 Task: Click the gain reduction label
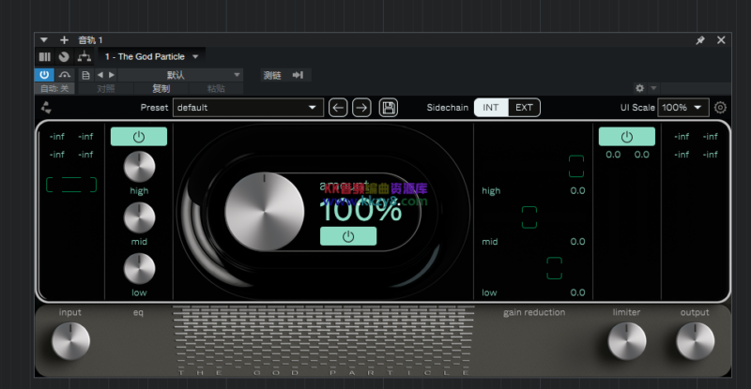[x=534, y=312]
